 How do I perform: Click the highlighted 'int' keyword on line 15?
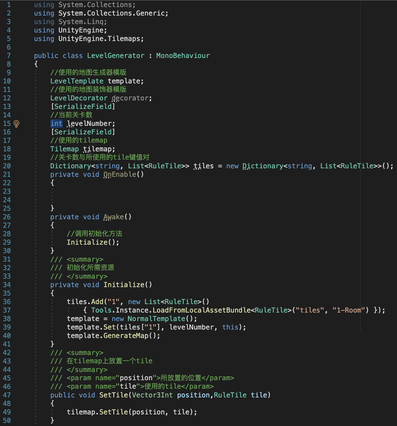click(56, 124)
